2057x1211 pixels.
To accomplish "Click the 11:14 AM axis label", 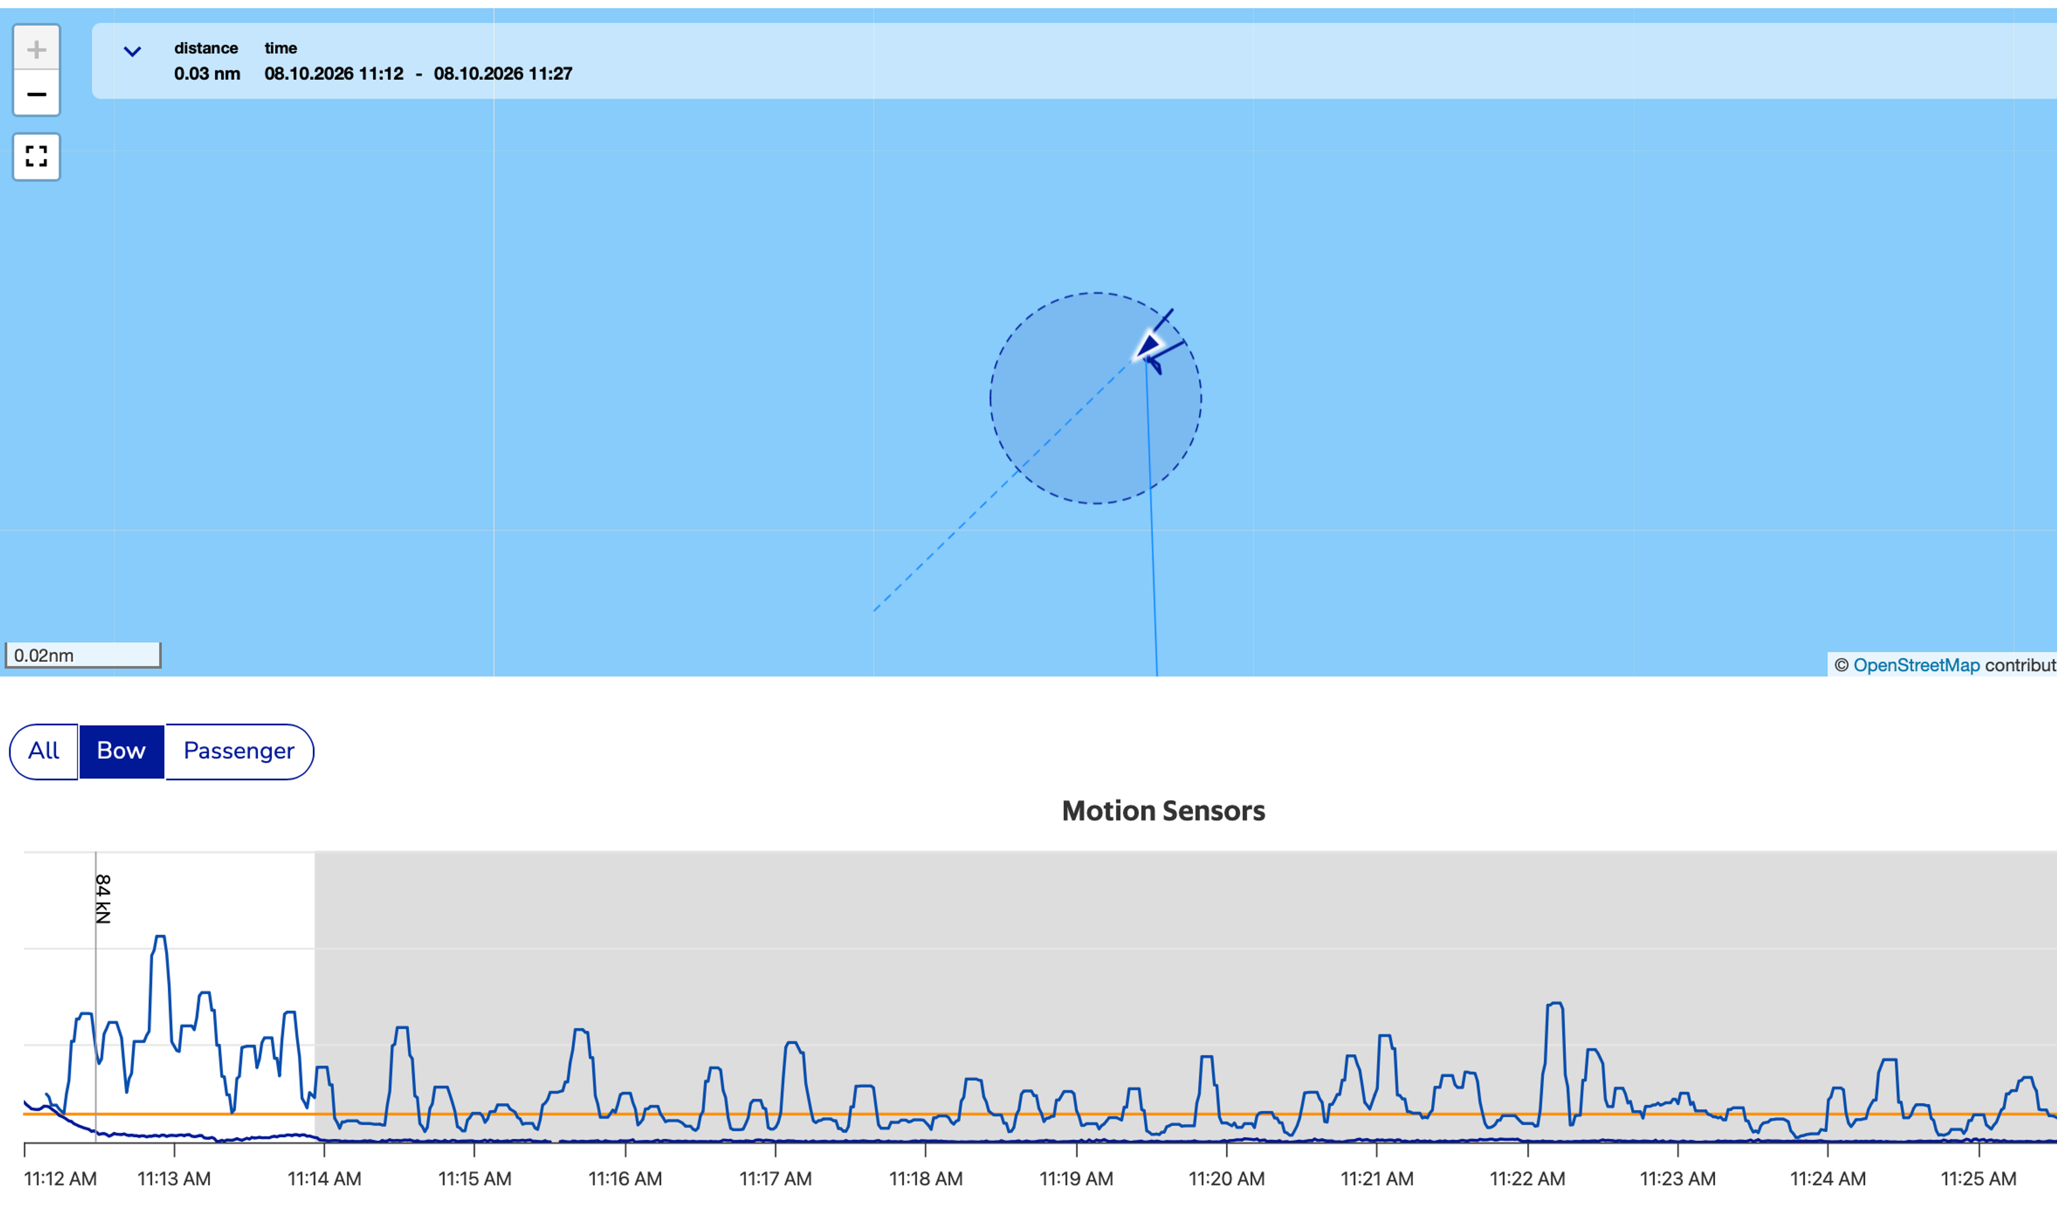I will click(324, 1178).
